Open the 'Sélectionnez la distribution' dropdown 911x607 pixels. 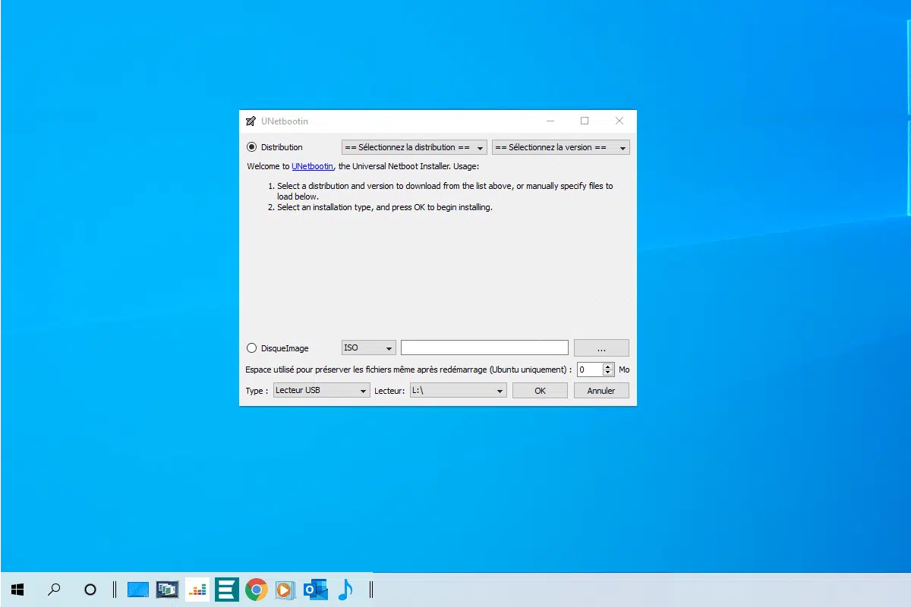(x=414, y=147)
